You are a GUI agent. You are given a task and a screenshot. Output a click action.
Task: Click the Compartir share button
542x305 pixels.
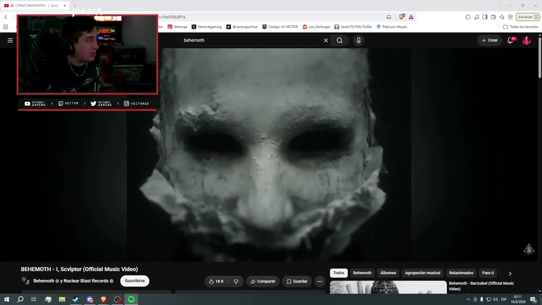point(263,281)
